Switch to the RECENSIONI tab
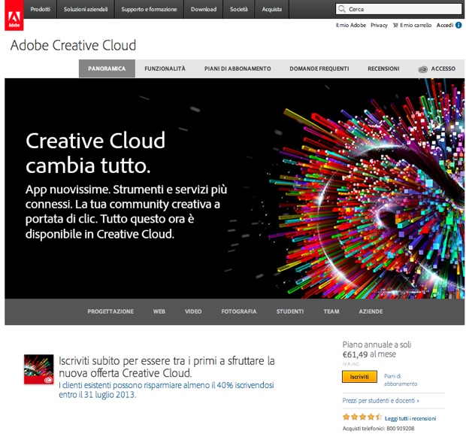The height and width of the screenshot is (437, 466). [x=383, y=68]
